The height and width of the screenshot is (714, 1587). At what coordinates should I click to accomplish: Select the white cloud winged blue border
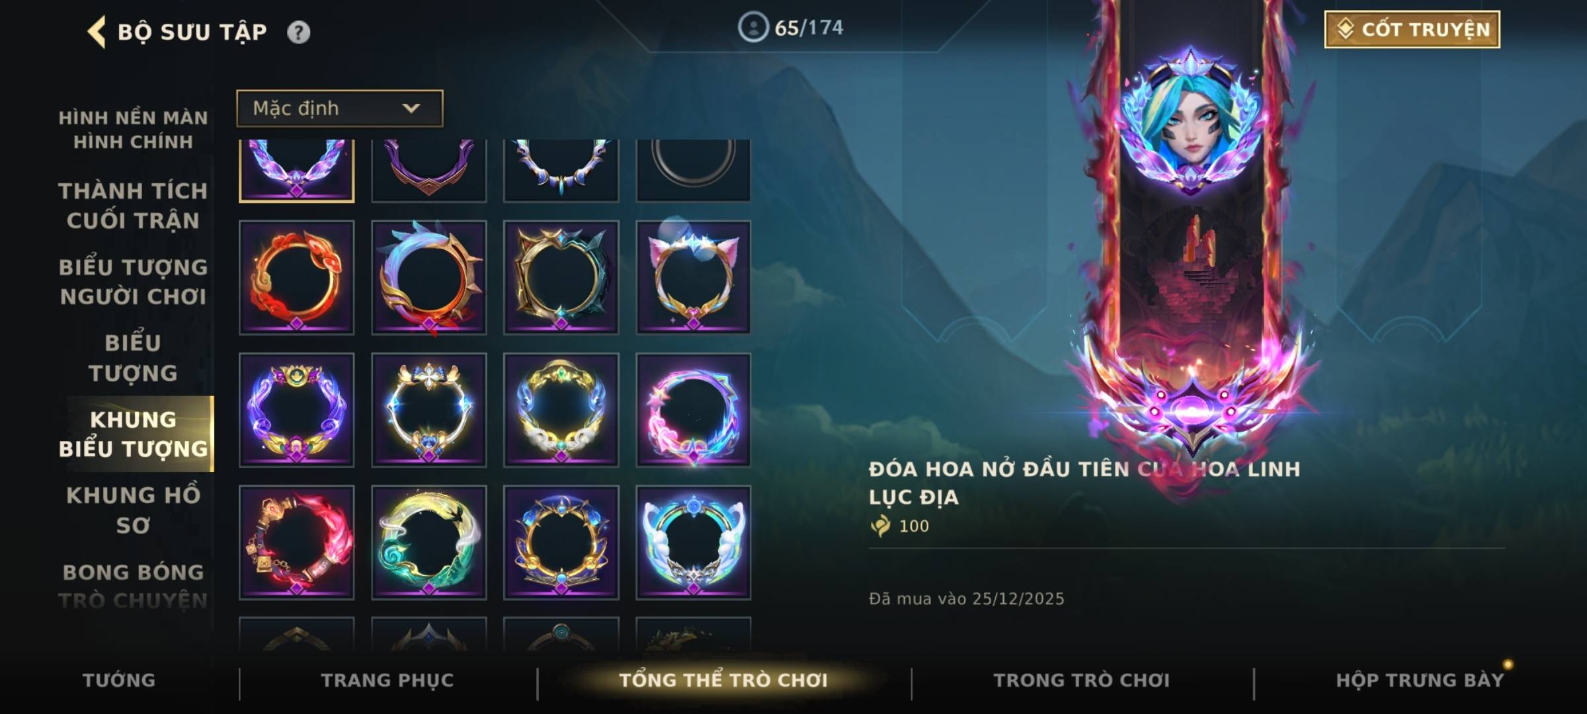(x=693, y=542)
